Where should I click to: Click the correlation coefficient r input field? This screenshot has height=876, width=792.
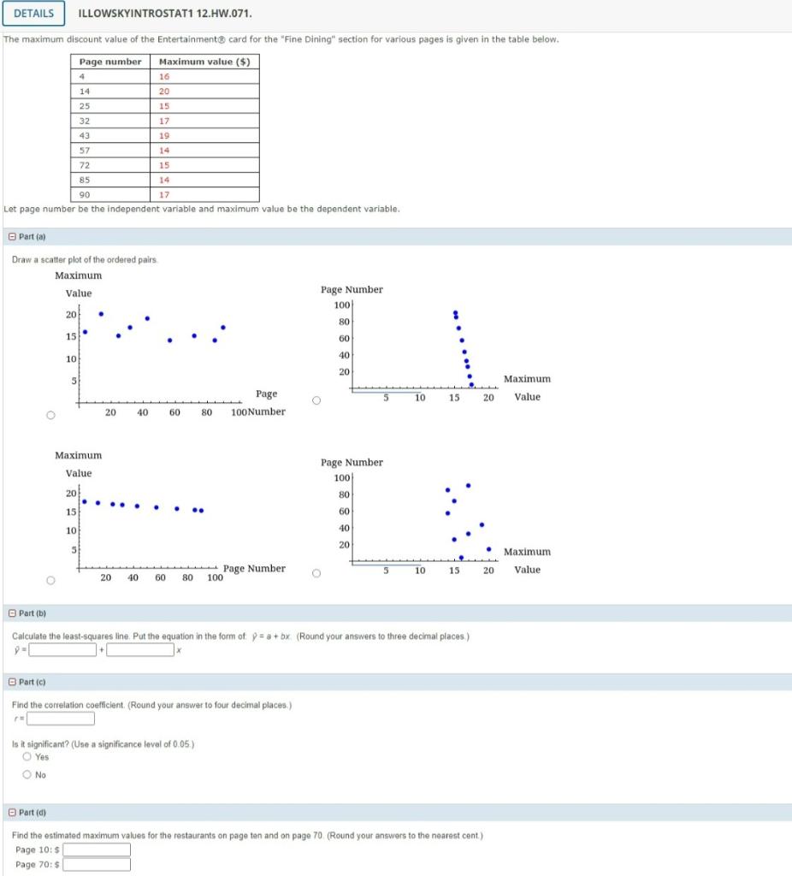pos(60,719)
